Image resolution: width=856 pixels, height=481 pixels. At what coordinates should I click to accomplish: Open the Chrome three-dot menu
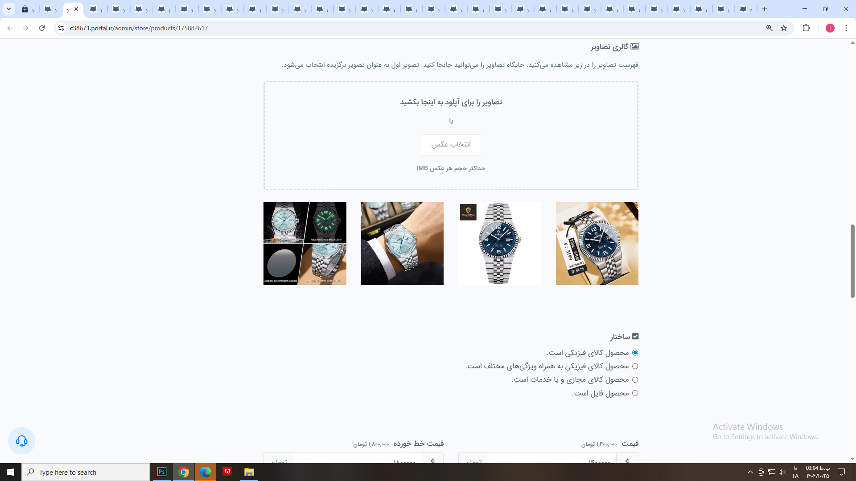(x=846, y=28)
